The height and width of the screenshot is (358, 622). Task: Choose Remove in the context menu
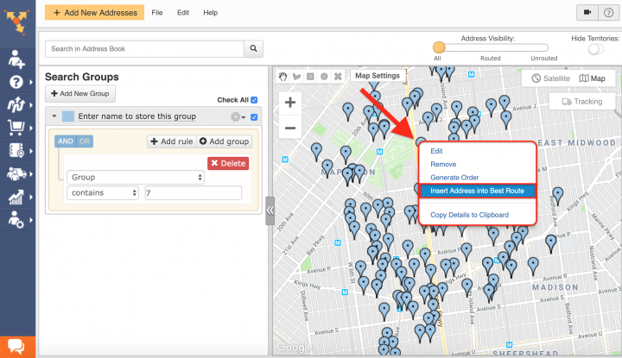click(443, 165)
